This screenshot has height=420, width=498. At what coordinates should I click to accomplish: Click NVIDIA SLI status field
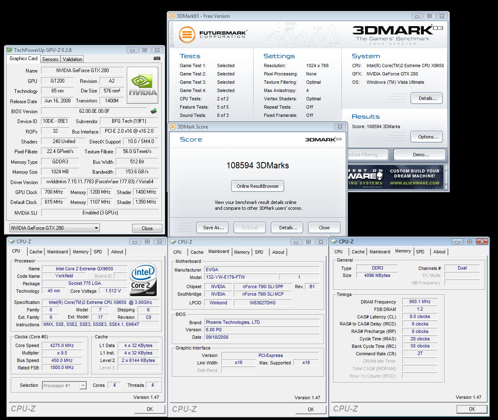pos(100,213)
